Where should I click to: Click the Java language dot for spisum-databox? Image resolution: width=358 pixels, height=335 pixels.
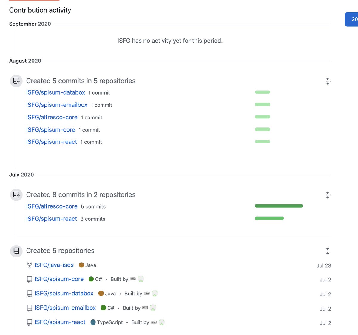click(101, 293)
